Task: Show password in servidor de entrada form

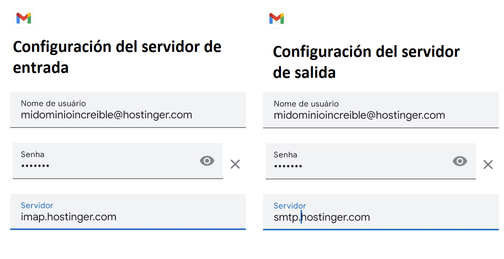Action: click(x=207, y=161)
